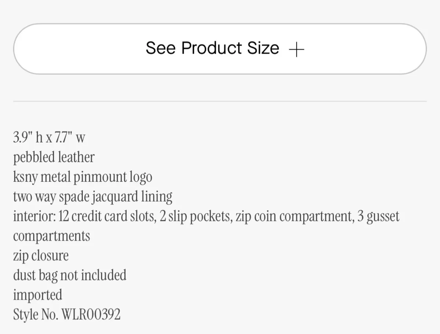The image size is (440, 334).
Task: Click the "zip closure" description line
Action: (41, 256)
